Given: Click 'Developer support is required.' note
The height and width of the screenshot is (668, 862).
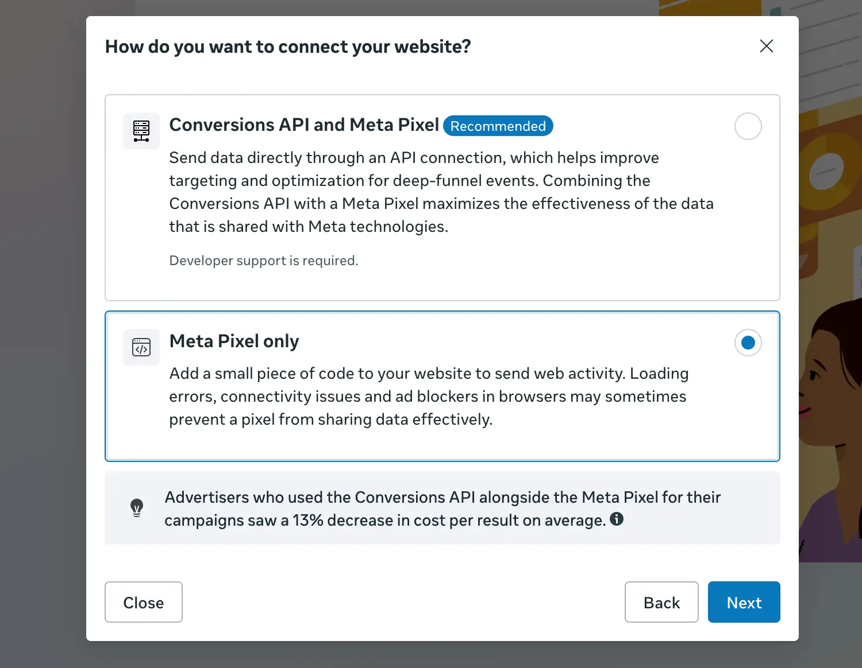Looking at the screenshot, I should 263,261.
